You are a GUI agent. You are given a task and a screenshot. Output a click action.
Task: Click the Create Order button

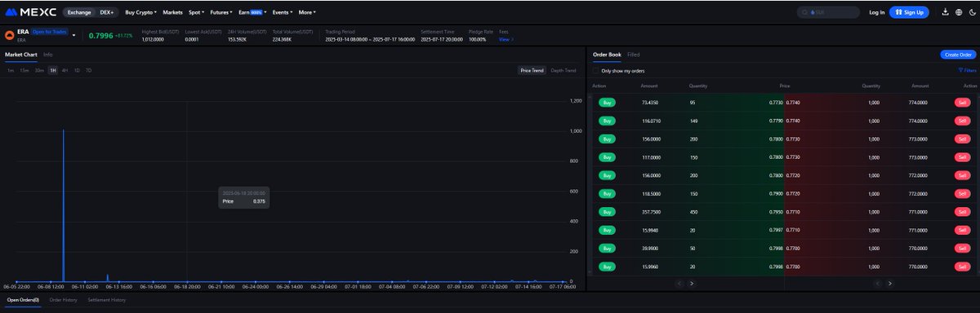(x=958, y=55)
